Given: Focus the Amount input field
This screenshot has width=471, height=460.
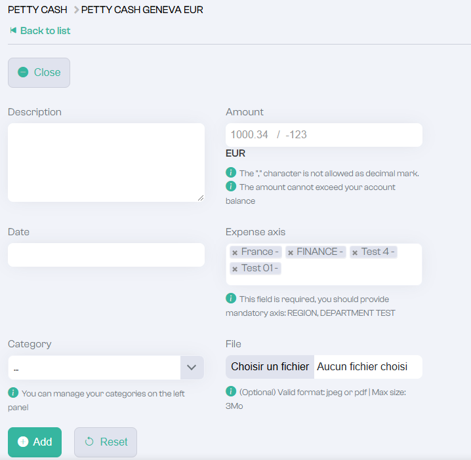Looking at the screenshot, I should click(x=324, y=135).
